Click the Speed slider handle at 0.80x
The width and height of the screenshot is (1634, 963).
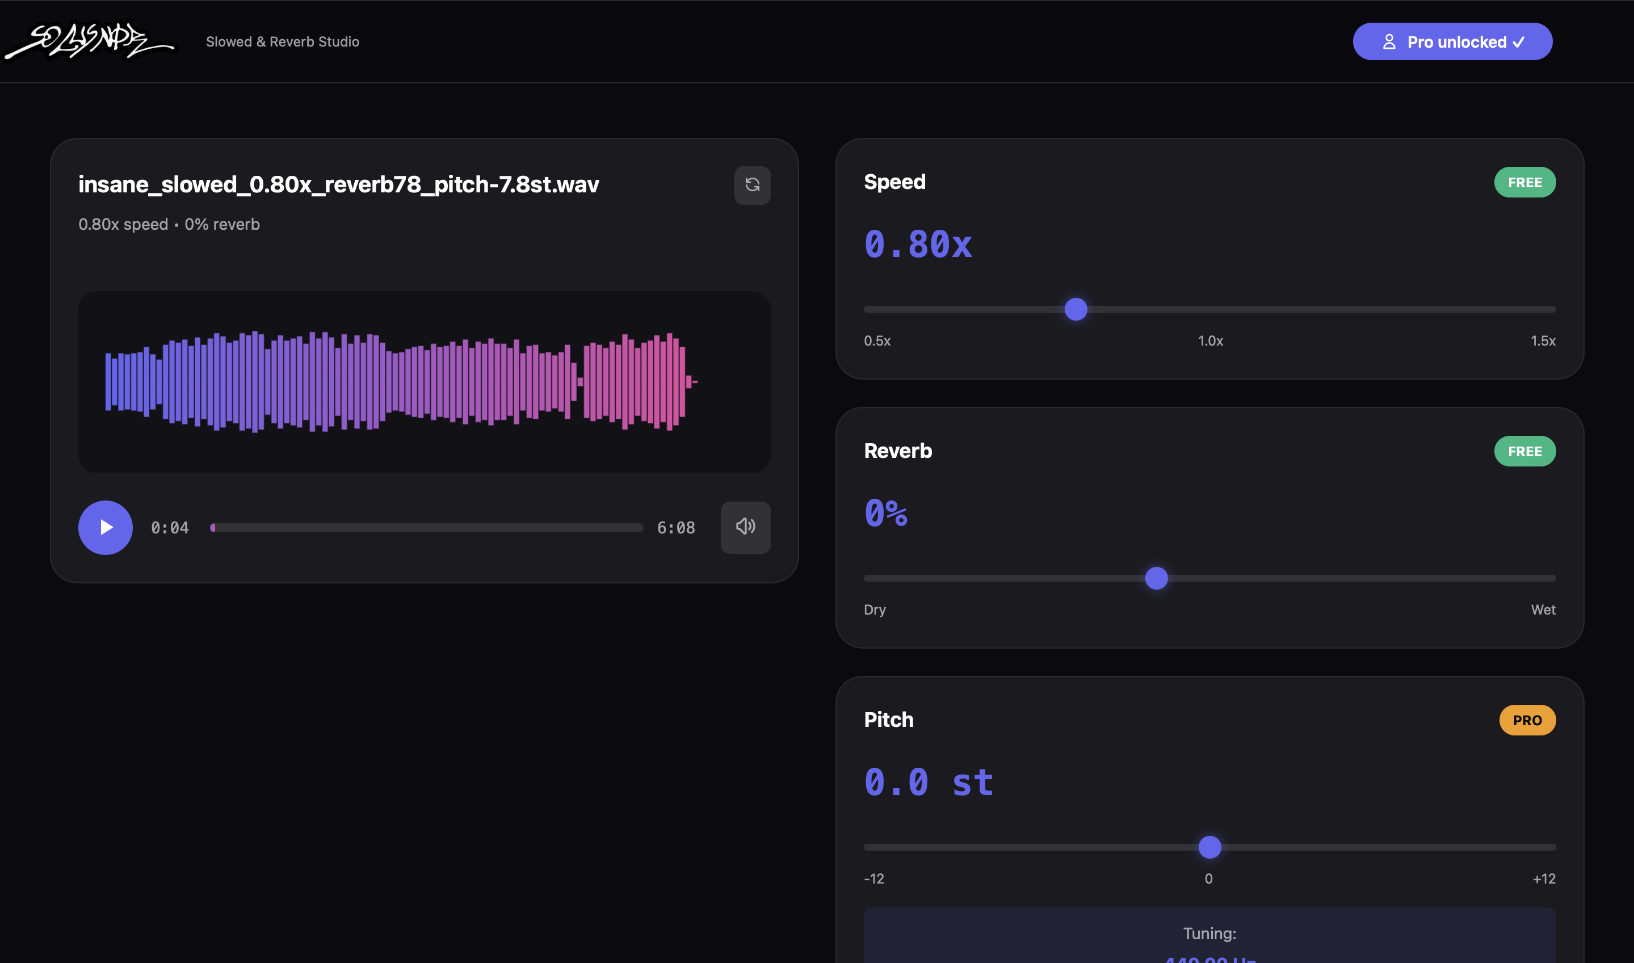coord(1076,309)
